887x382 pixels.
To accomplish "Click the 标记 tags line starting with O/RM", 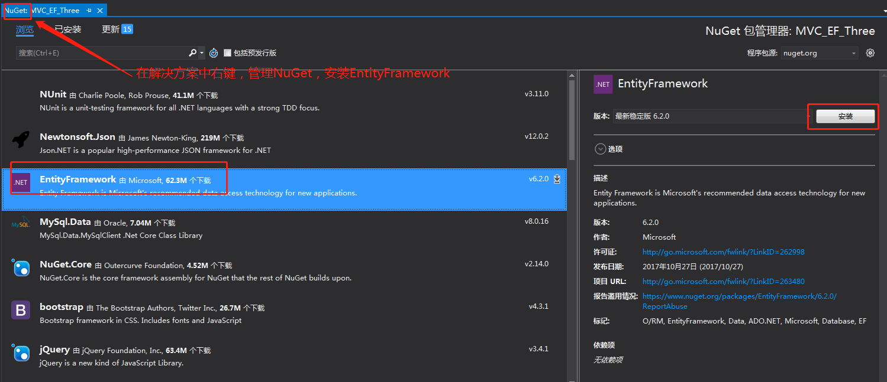I will click(x=754, y=321).
